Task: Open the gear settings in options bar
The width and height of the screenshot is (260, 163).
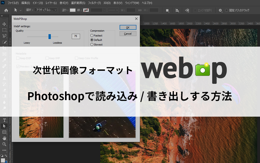Action: [220, 10]
